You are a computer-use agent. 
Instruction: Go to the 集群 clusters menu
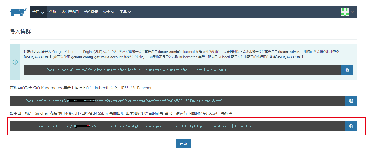pyautogui.click(x=53, y=12)
